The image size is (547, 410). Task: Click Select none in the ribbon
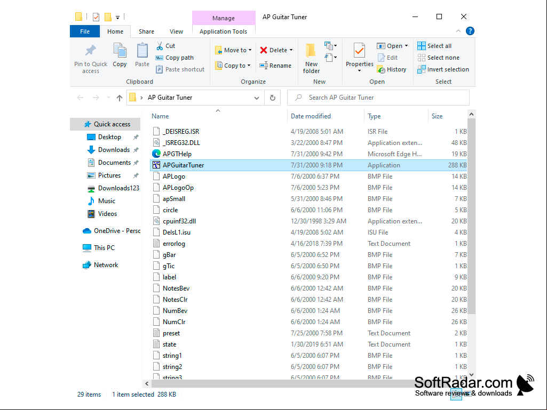coord(438,58)
